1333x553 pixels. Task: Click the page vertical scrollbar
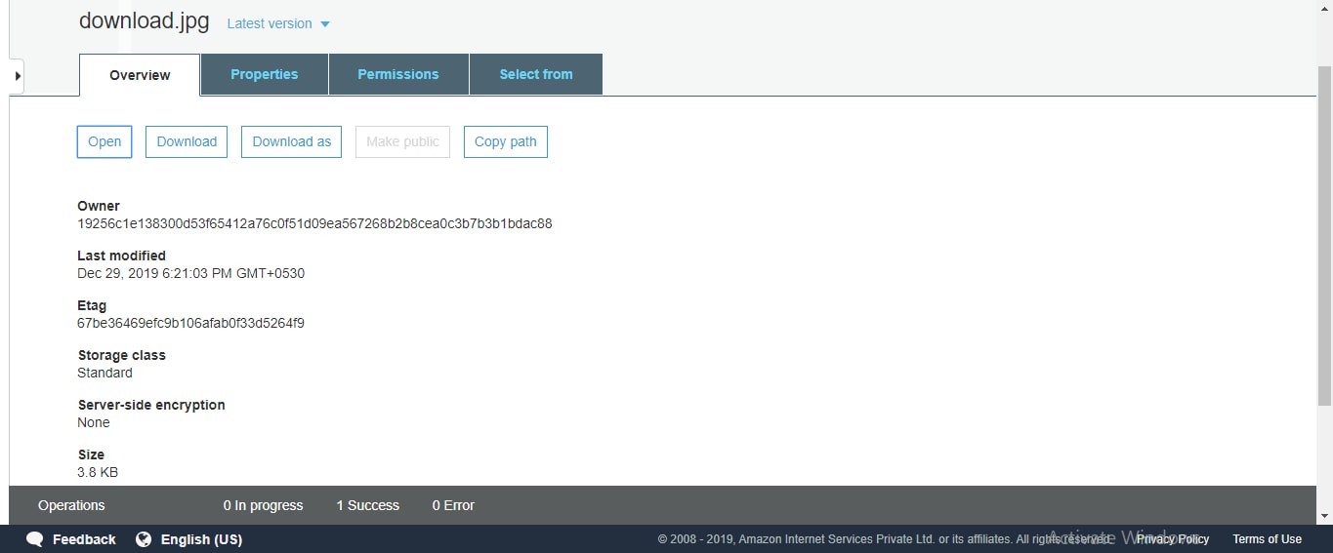click(1324, 234)
